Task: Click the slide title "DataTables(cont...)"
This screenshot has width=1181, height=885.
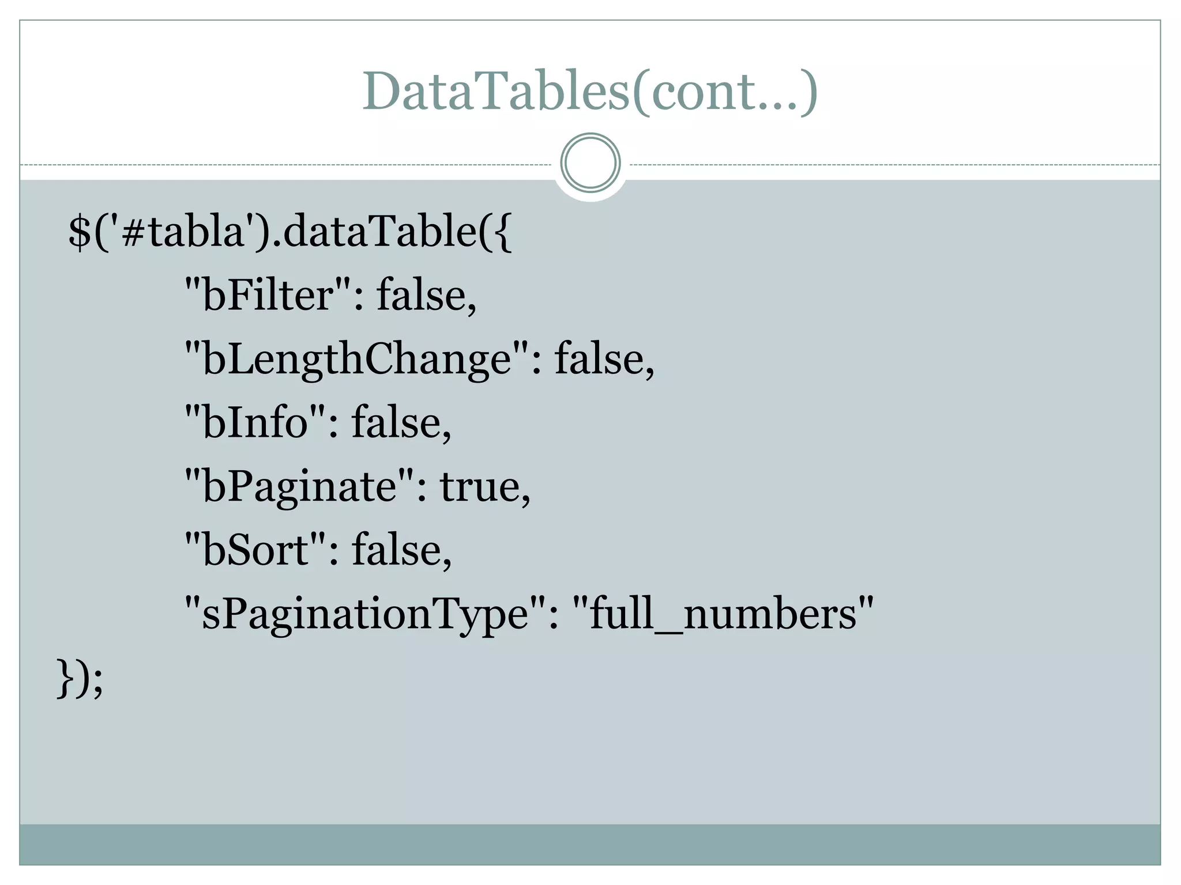Action: point(590,91)
